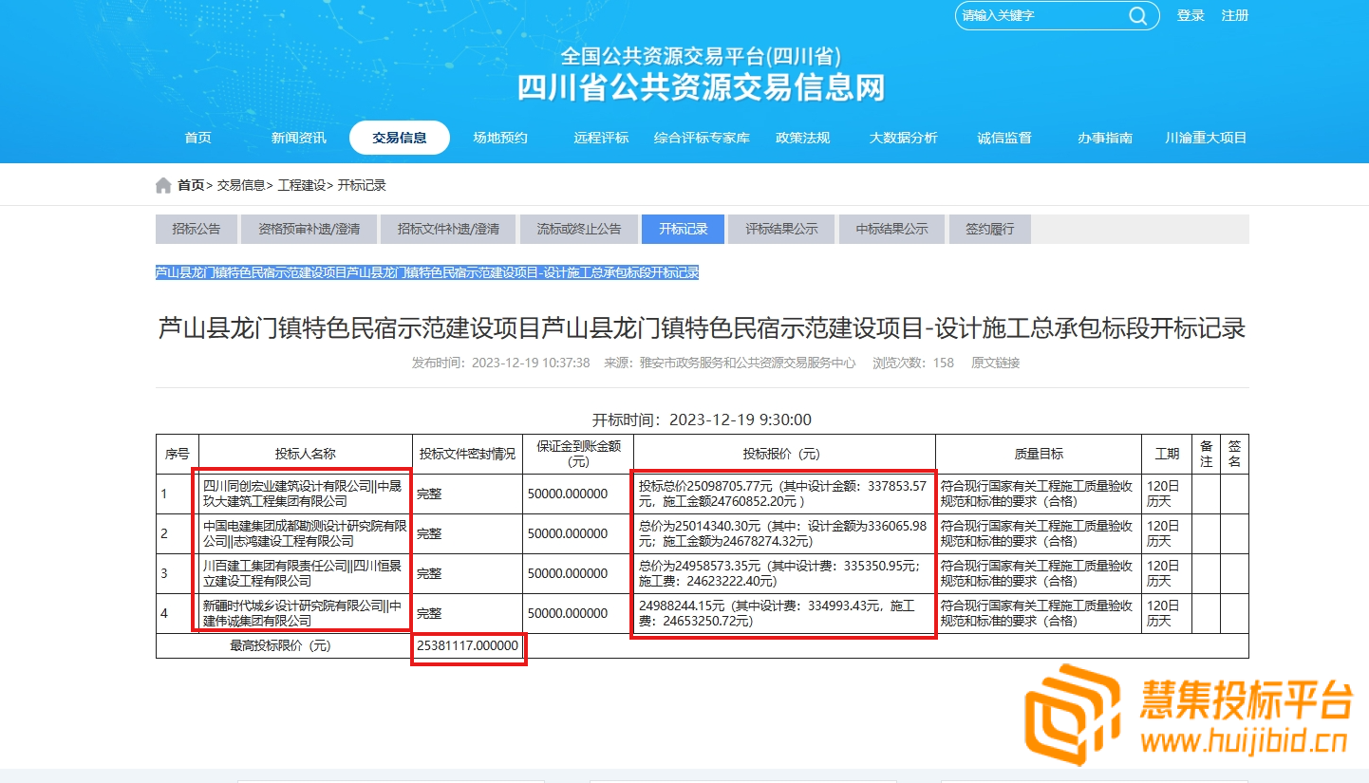
Task: Click bid price 24988244.15元 cell
Action: point(784,613)
